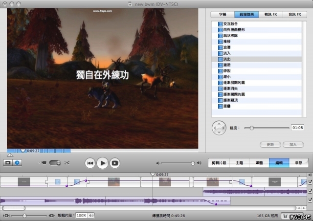Image resolution: width=313 pixels, height=221 pixels.
Task: Click the zoom-in icon beside the timeline zoom slider
Action: (x=52, y=216)
